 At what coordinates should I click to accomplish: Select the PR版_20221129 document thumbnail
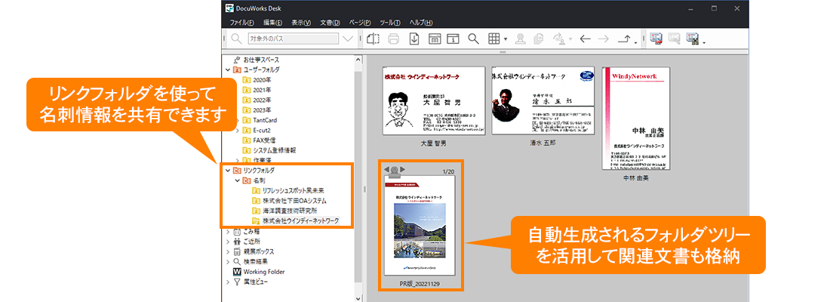click(x=420, y=225)
